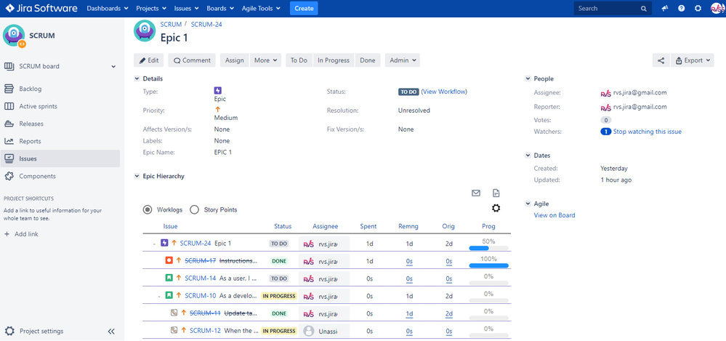
Task: Open the help question mark icon
Action: point(681,9)
